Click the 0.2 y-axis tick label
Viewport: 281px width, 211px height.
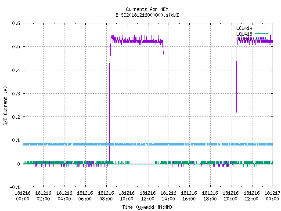[x=16, y=117]
